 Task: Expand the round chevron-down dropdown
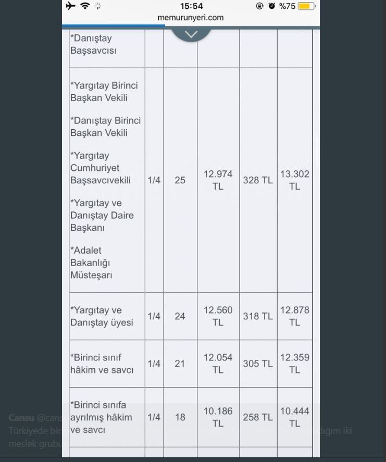[x=191, y=34]
